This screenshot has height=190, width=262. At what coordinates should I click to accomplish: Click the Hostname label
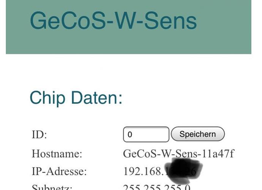coord(57,154)
